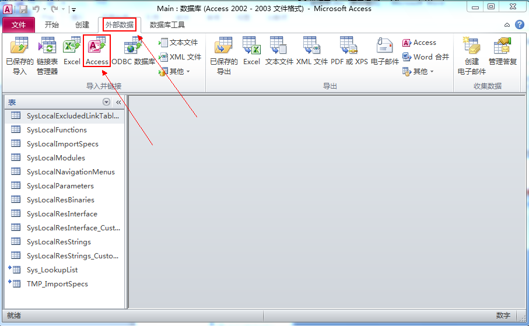Select the SysLocalFunctions table
The width and height of the screenshot is (529, 326).
[65, 130]
